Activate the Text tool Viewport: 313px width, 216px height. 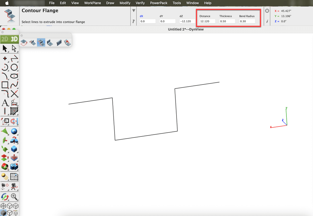[x=5, y=103]
